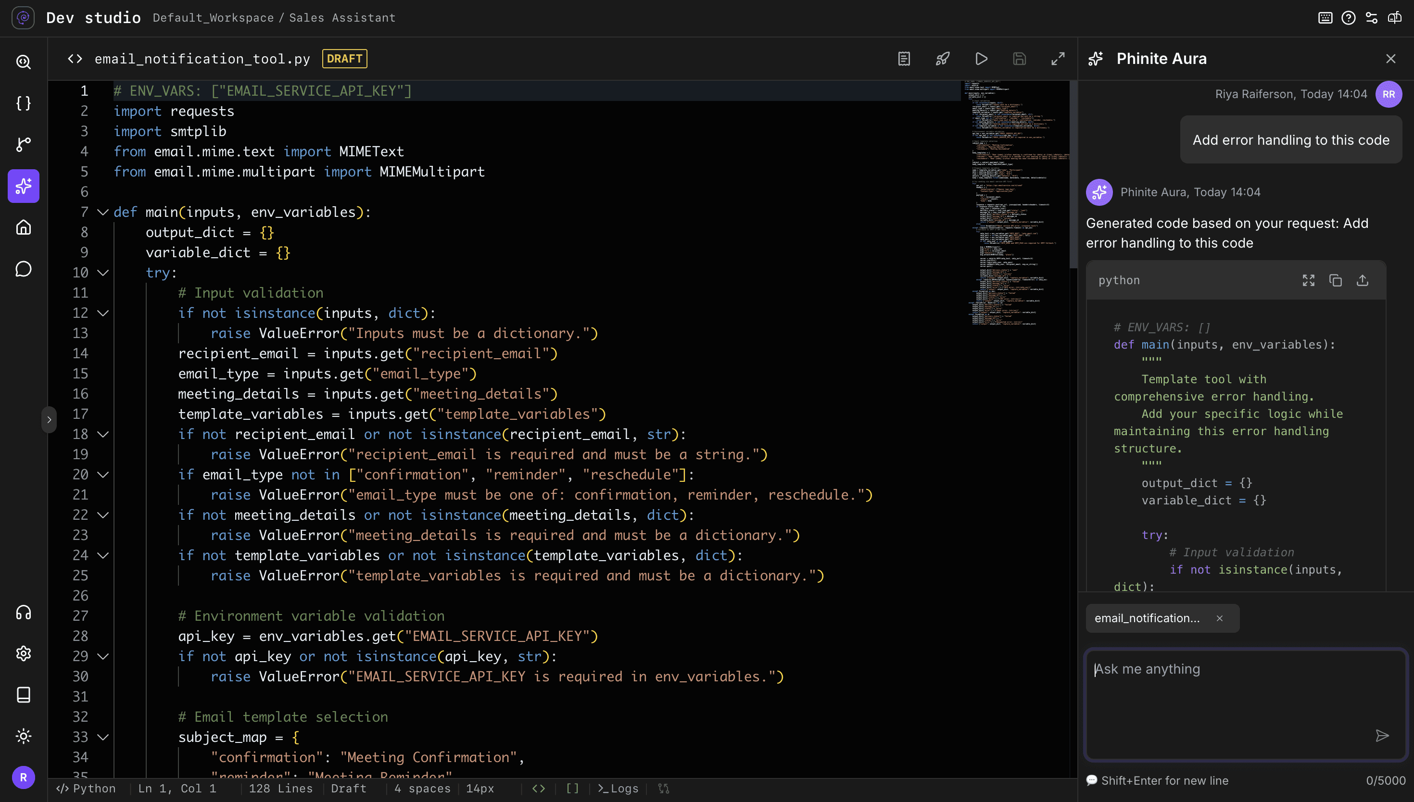Collapse the fold arrow on line 18
Viewport: 1414px width, 802px height.
[102, 435]
